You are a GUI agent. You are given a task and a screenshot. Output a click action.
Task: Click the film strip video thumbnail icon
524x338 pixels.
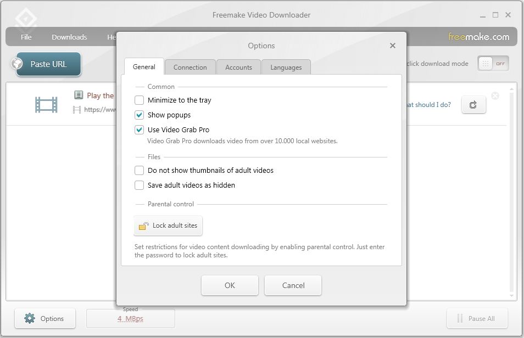pyautogui.click(x=46, y=105)
